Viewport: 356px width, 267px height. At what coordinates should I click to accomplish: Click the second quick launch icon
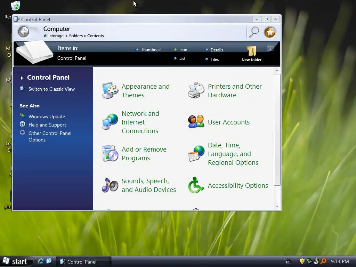point(49,261)
